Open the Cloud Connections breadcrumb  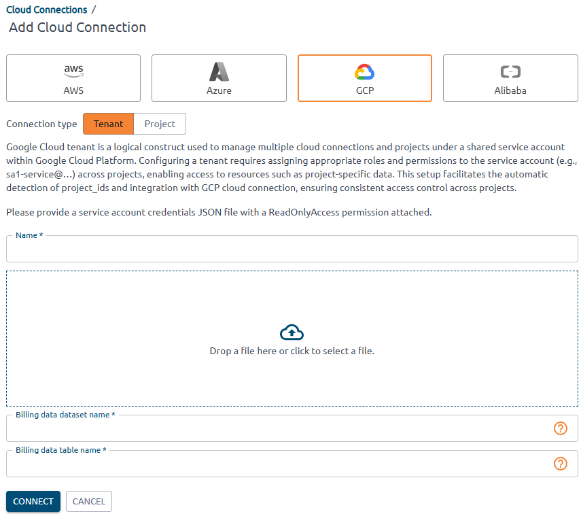46,10
